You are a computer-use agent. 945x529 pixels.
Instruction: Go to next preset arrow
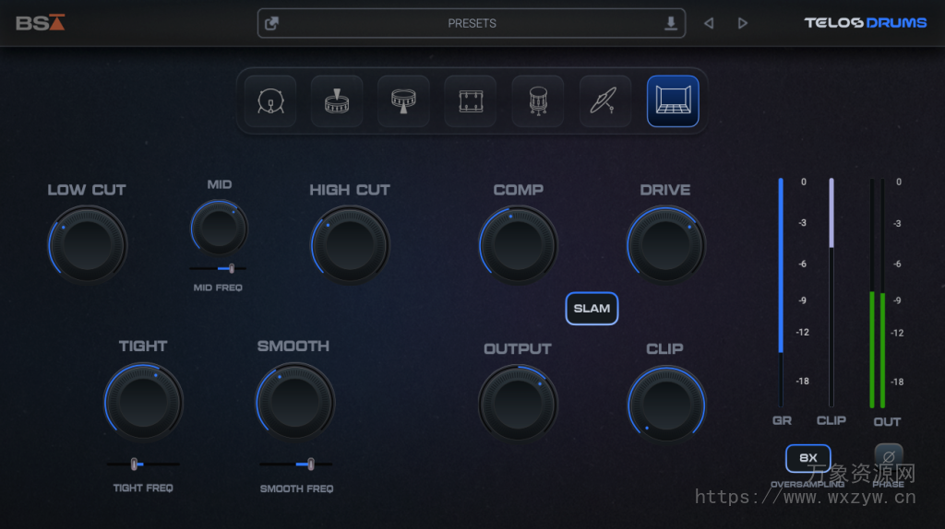pyautogui.click(x=743, y=23)
